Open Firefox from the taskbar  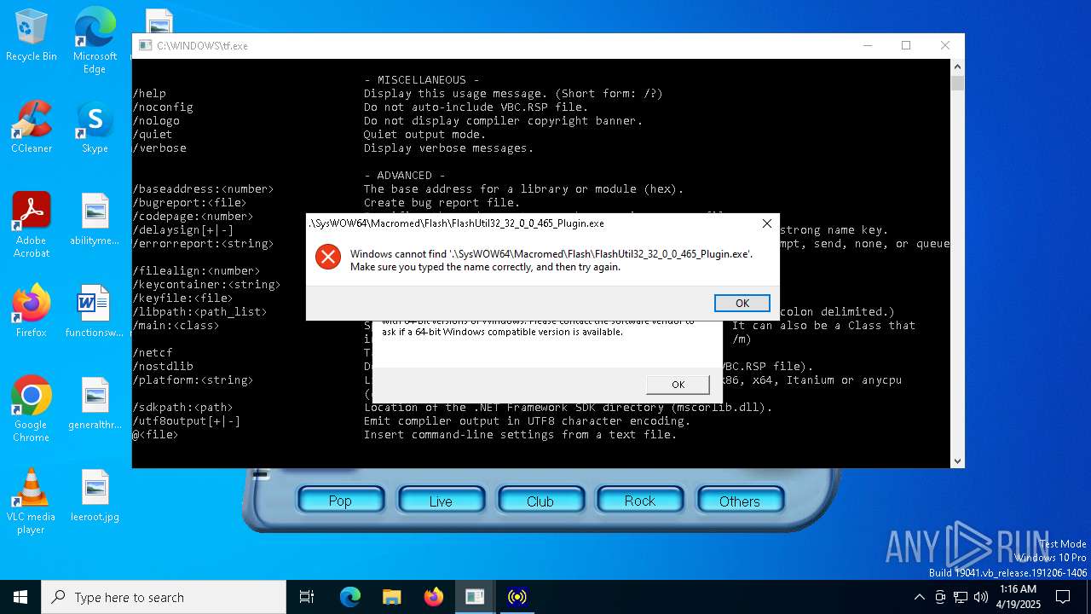pyautogui.click(x=433, y=597)
